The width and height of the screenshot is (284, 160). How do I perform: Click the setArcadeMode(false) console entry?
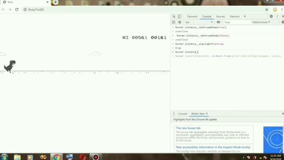click(203, 36)
